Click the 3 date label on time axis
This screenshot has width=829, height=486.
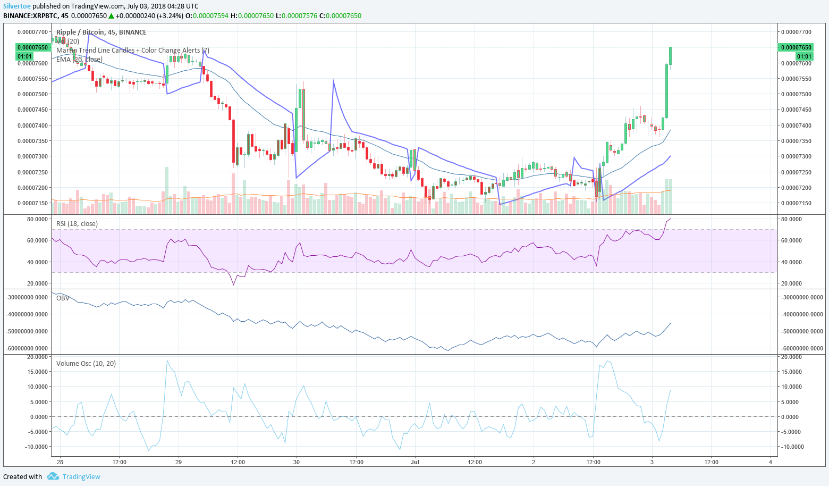click(652, 462)
